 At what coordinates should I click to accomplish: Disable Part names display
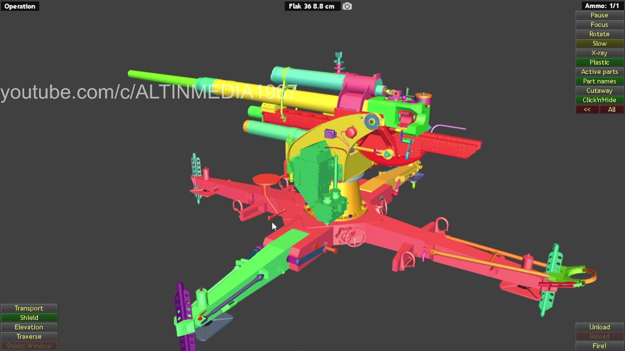(599, 81)
